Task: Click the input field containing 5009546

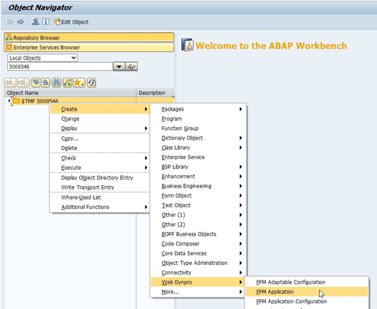Action: pyautogui.click(x=60, y=67)
